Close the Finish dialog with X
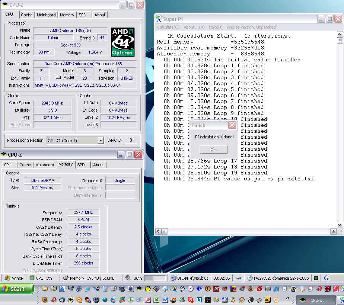This screenshot has height=305, width=344. (232, 125)
